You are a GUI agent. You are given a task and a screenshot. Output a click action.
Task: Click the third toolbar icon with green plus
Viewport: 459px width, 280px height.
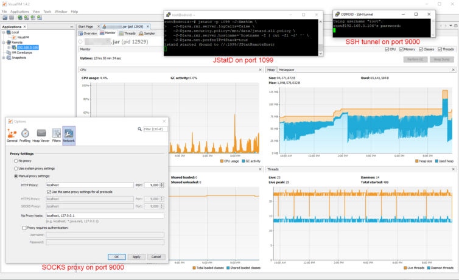click(x=20, y=18)
